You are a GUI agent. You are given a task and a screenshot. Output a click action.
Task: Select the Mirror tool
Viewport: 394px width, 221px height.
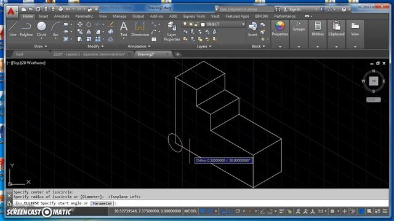(89, 32)
